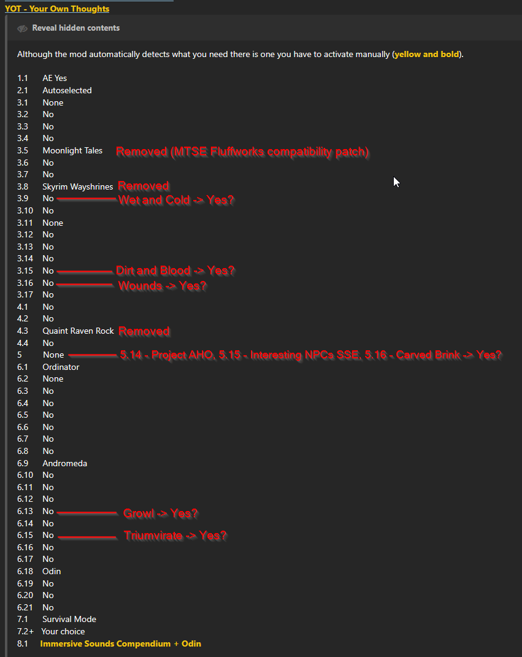This screenshot has width=522, height=657.
Task: Open the YOT - Your Own Thoughts link
Action: click(57, 9)
